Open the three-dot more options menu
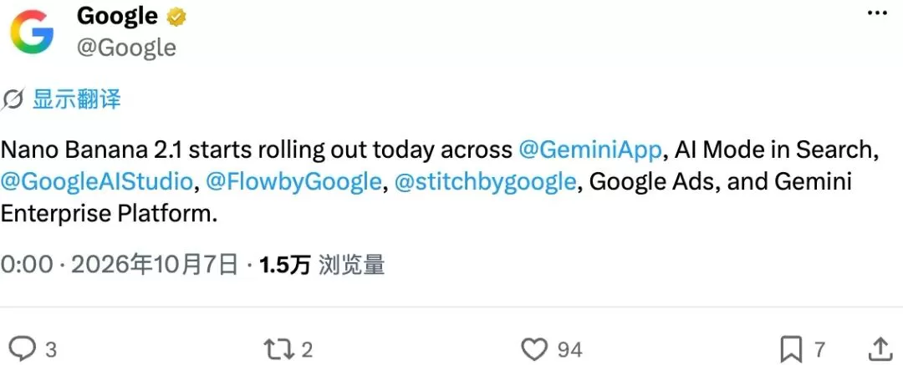Screen dimensions: 903x365 [x=878, y=13]
